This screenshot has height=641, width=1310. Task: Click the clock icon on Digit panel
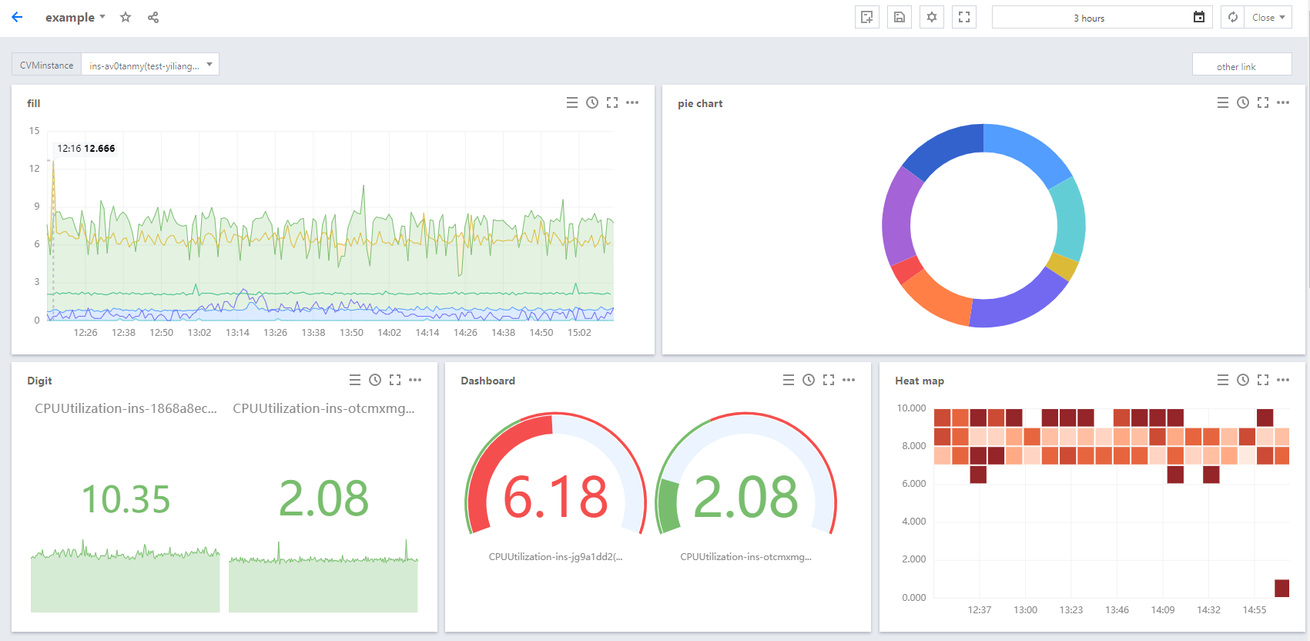(x=375, y=380)
